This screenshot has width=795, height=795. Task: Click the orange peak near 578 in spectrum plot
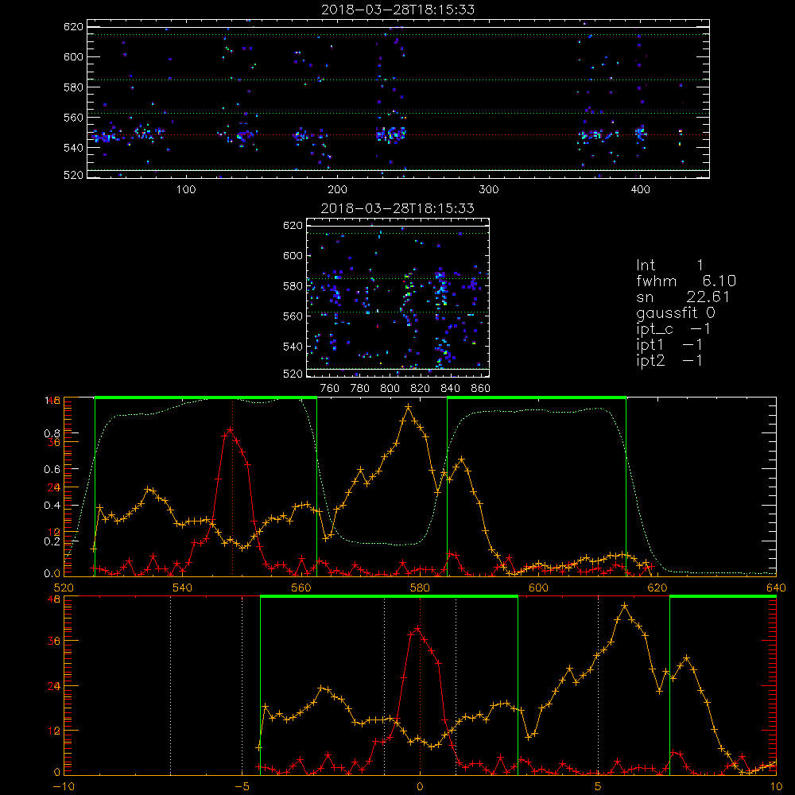click(x=408, y=406)
